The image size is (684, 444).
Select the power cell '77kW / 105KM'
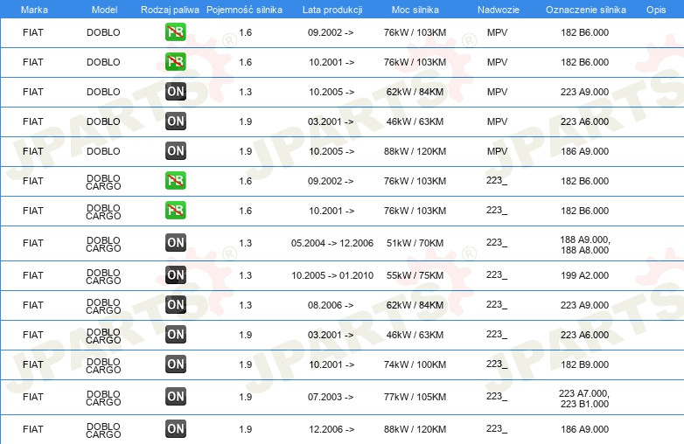415,397
